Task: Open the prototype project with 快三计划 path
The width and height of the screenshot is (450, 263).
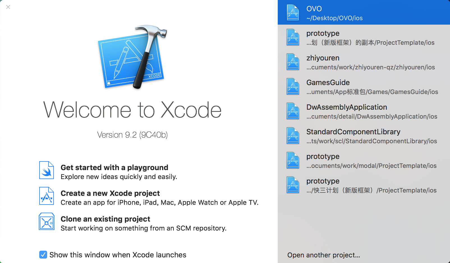Action: 351,185
